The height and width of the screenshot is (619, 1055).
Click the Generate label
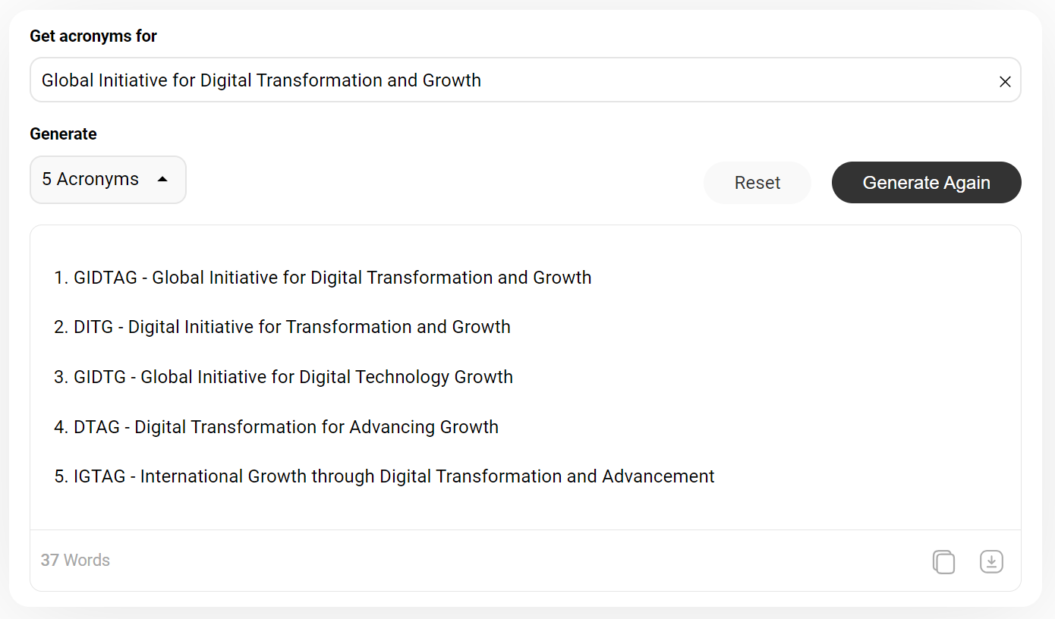pyautogui.click(x=63, y=134)
